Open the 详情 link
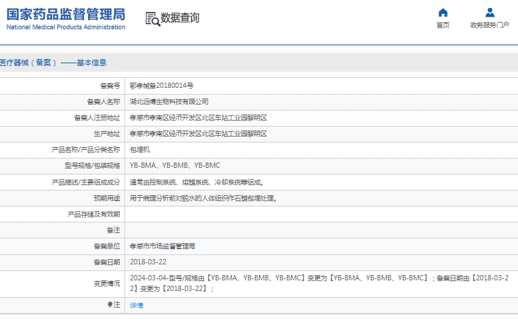 pos(136,305)
